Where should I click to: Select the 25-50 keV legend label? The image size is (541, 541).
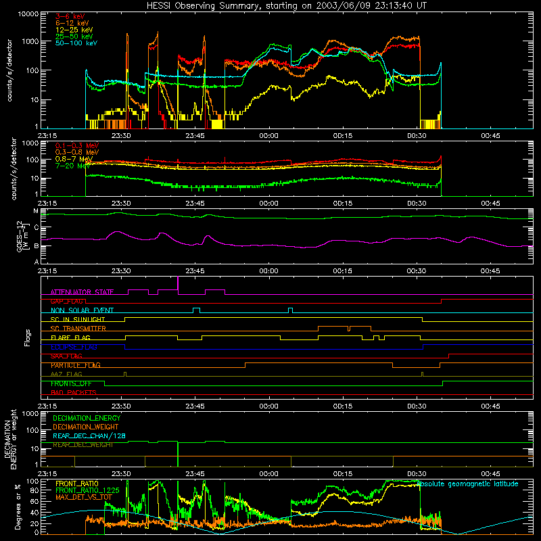(x=74, y=37)
